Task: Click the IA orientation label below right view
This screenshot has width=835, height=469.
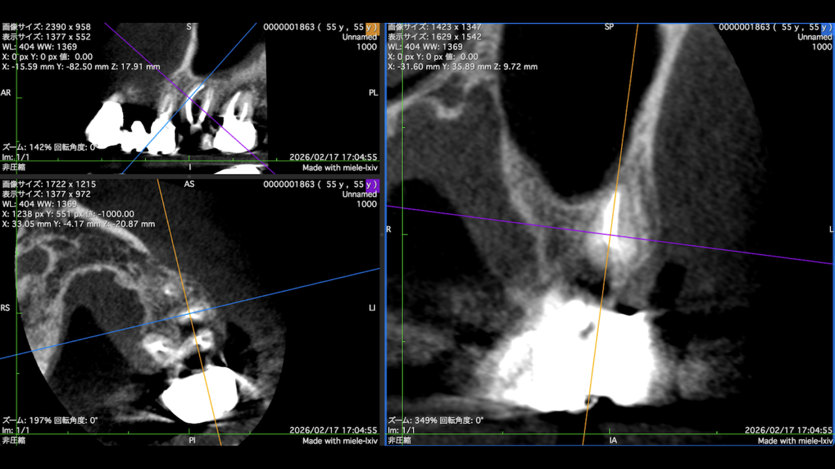Action: click(x=613, y=441)
